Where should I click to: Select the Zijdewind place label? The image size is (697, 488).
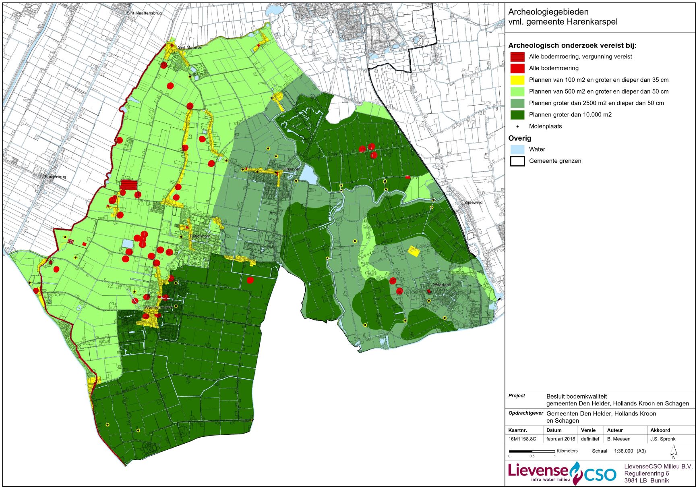[473, 202]
